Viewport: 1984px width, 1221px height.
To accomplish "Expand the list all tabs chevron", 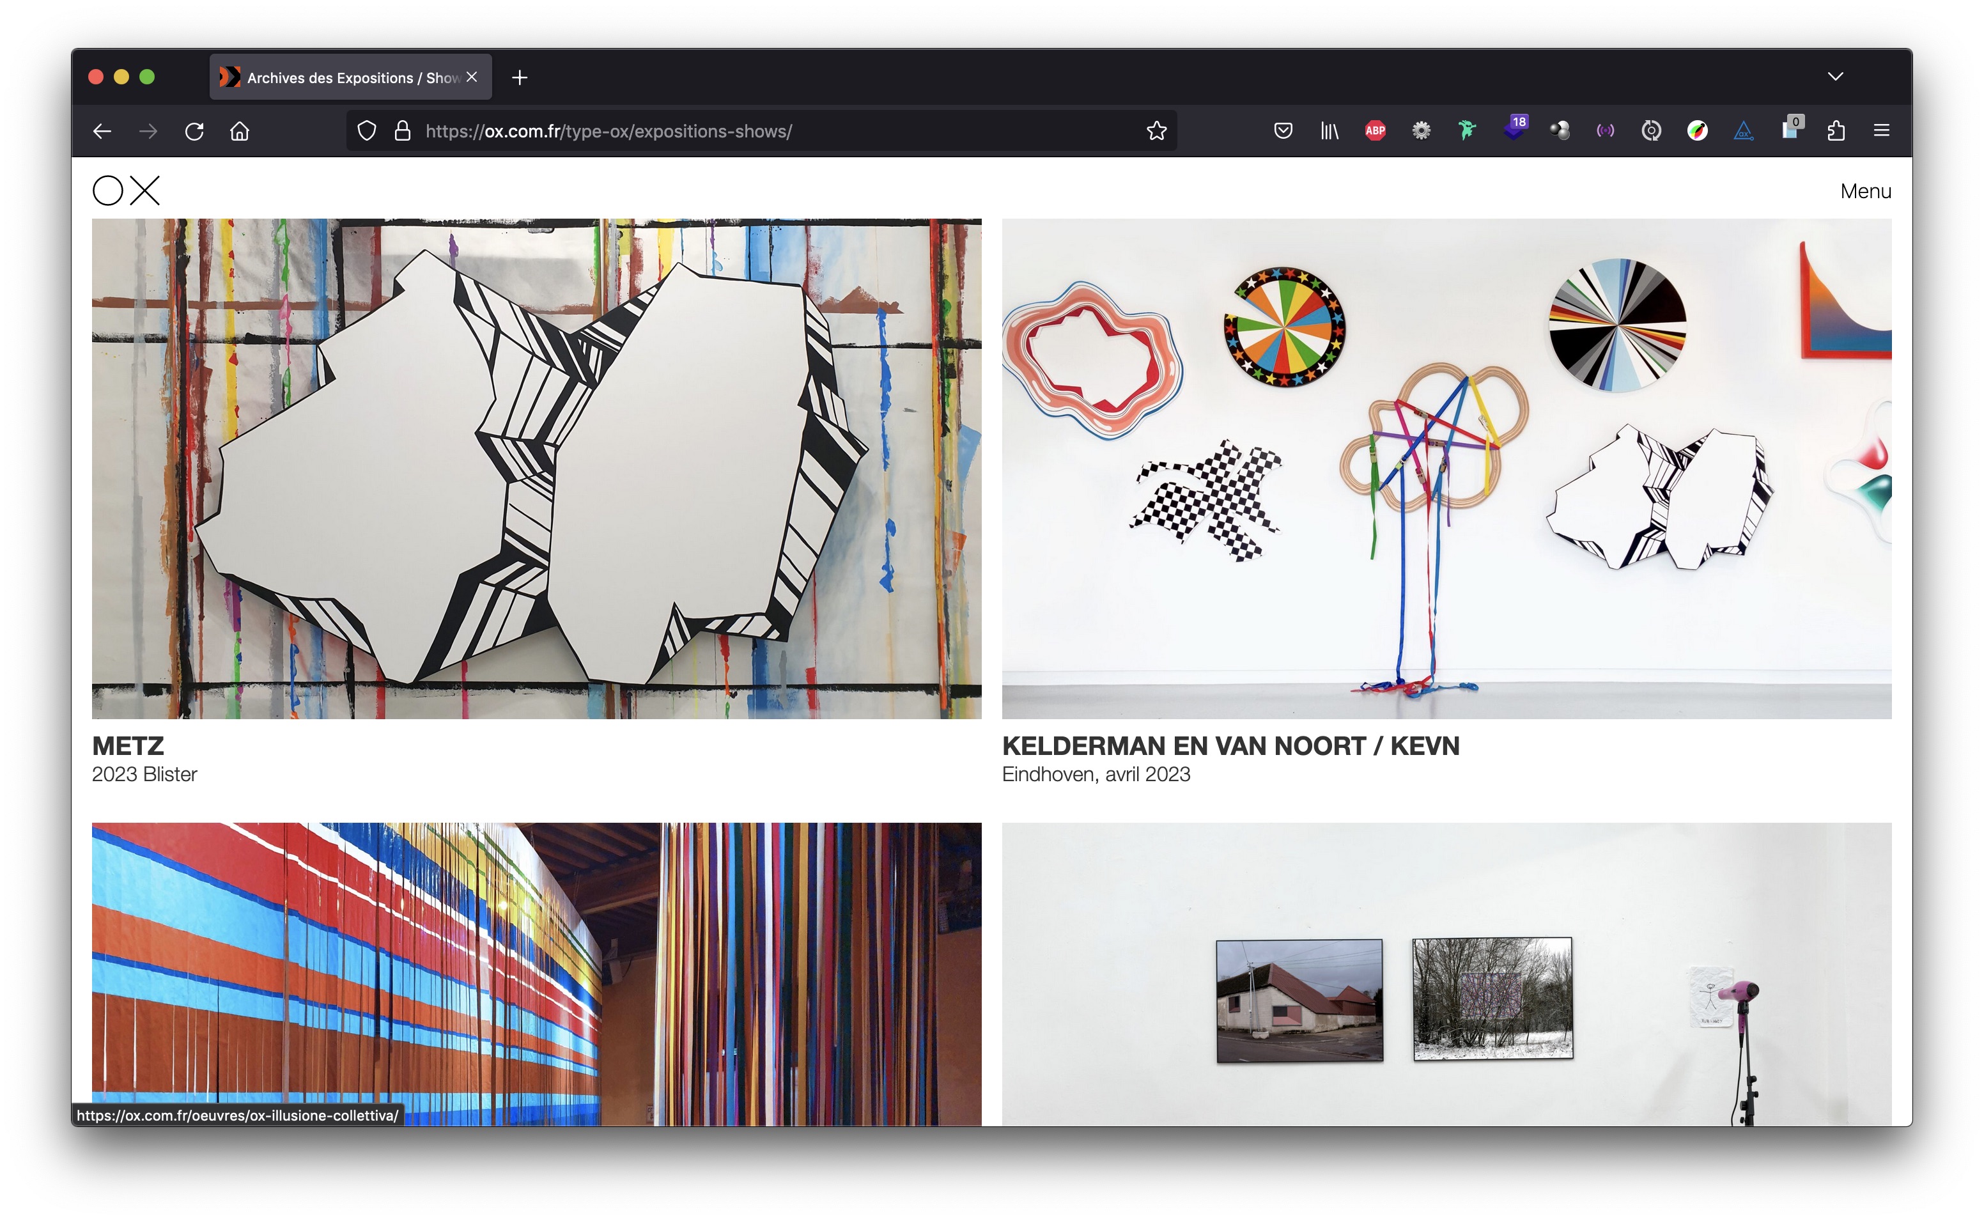I will coord(1836,77).
